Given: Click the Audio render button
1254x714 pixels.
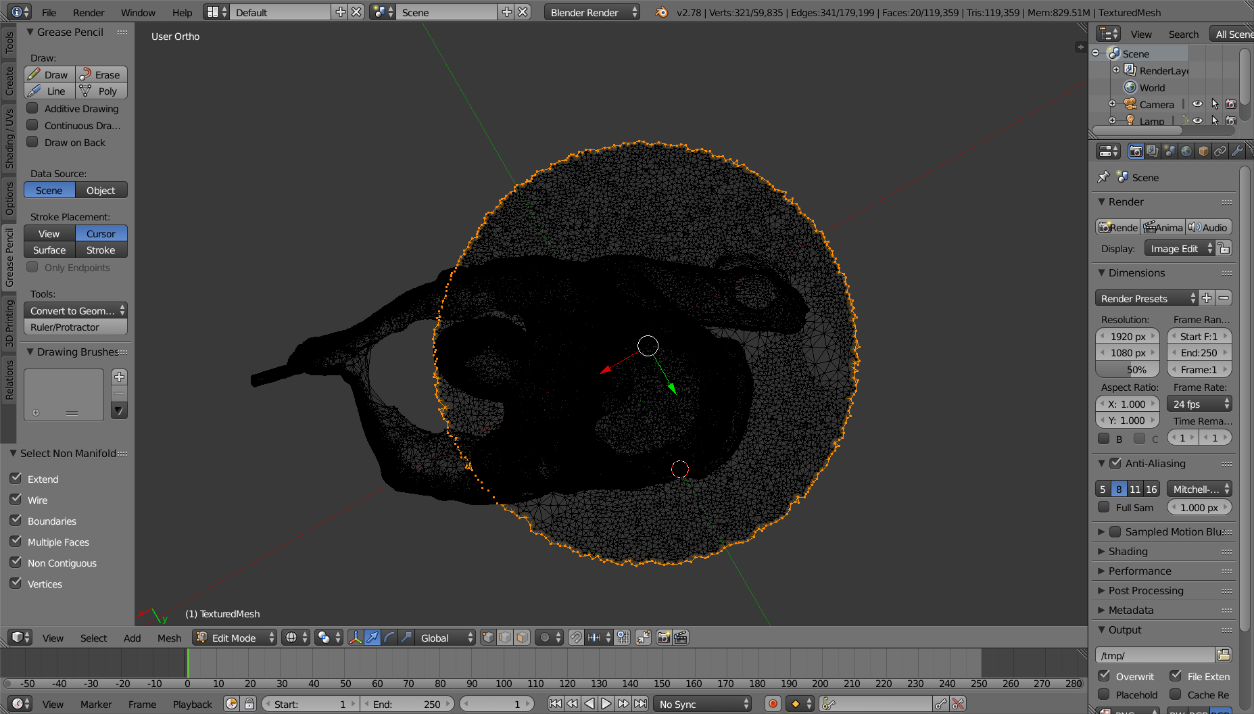Looking at the screenshot, I should [x=1209, y=227].
